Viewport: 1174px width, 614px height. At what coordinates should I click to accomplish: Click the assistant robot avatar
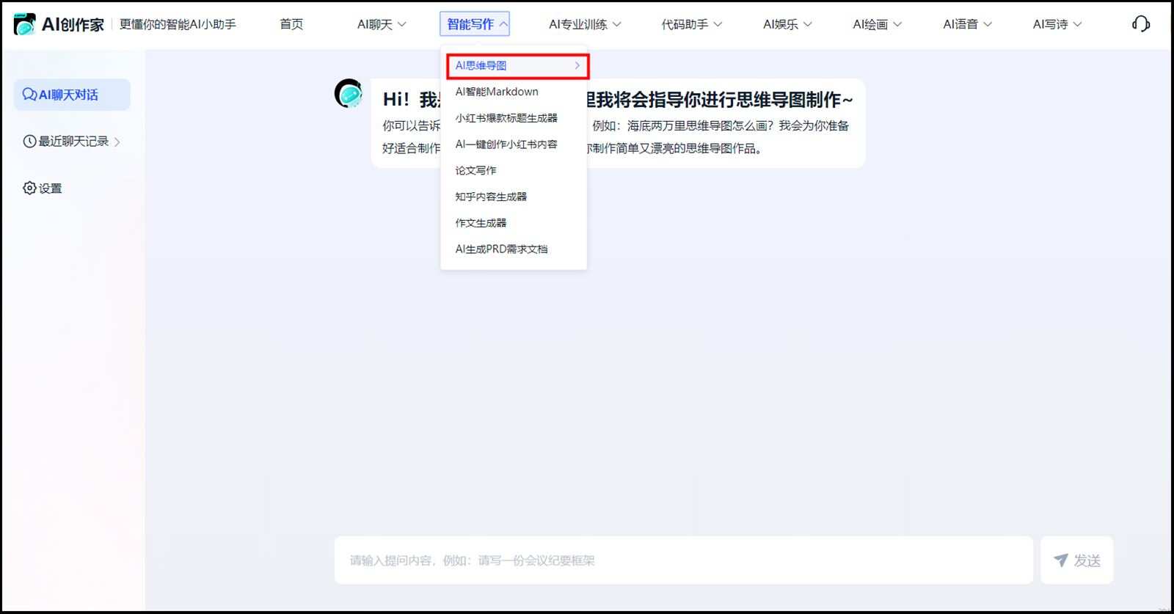[349, 93]
